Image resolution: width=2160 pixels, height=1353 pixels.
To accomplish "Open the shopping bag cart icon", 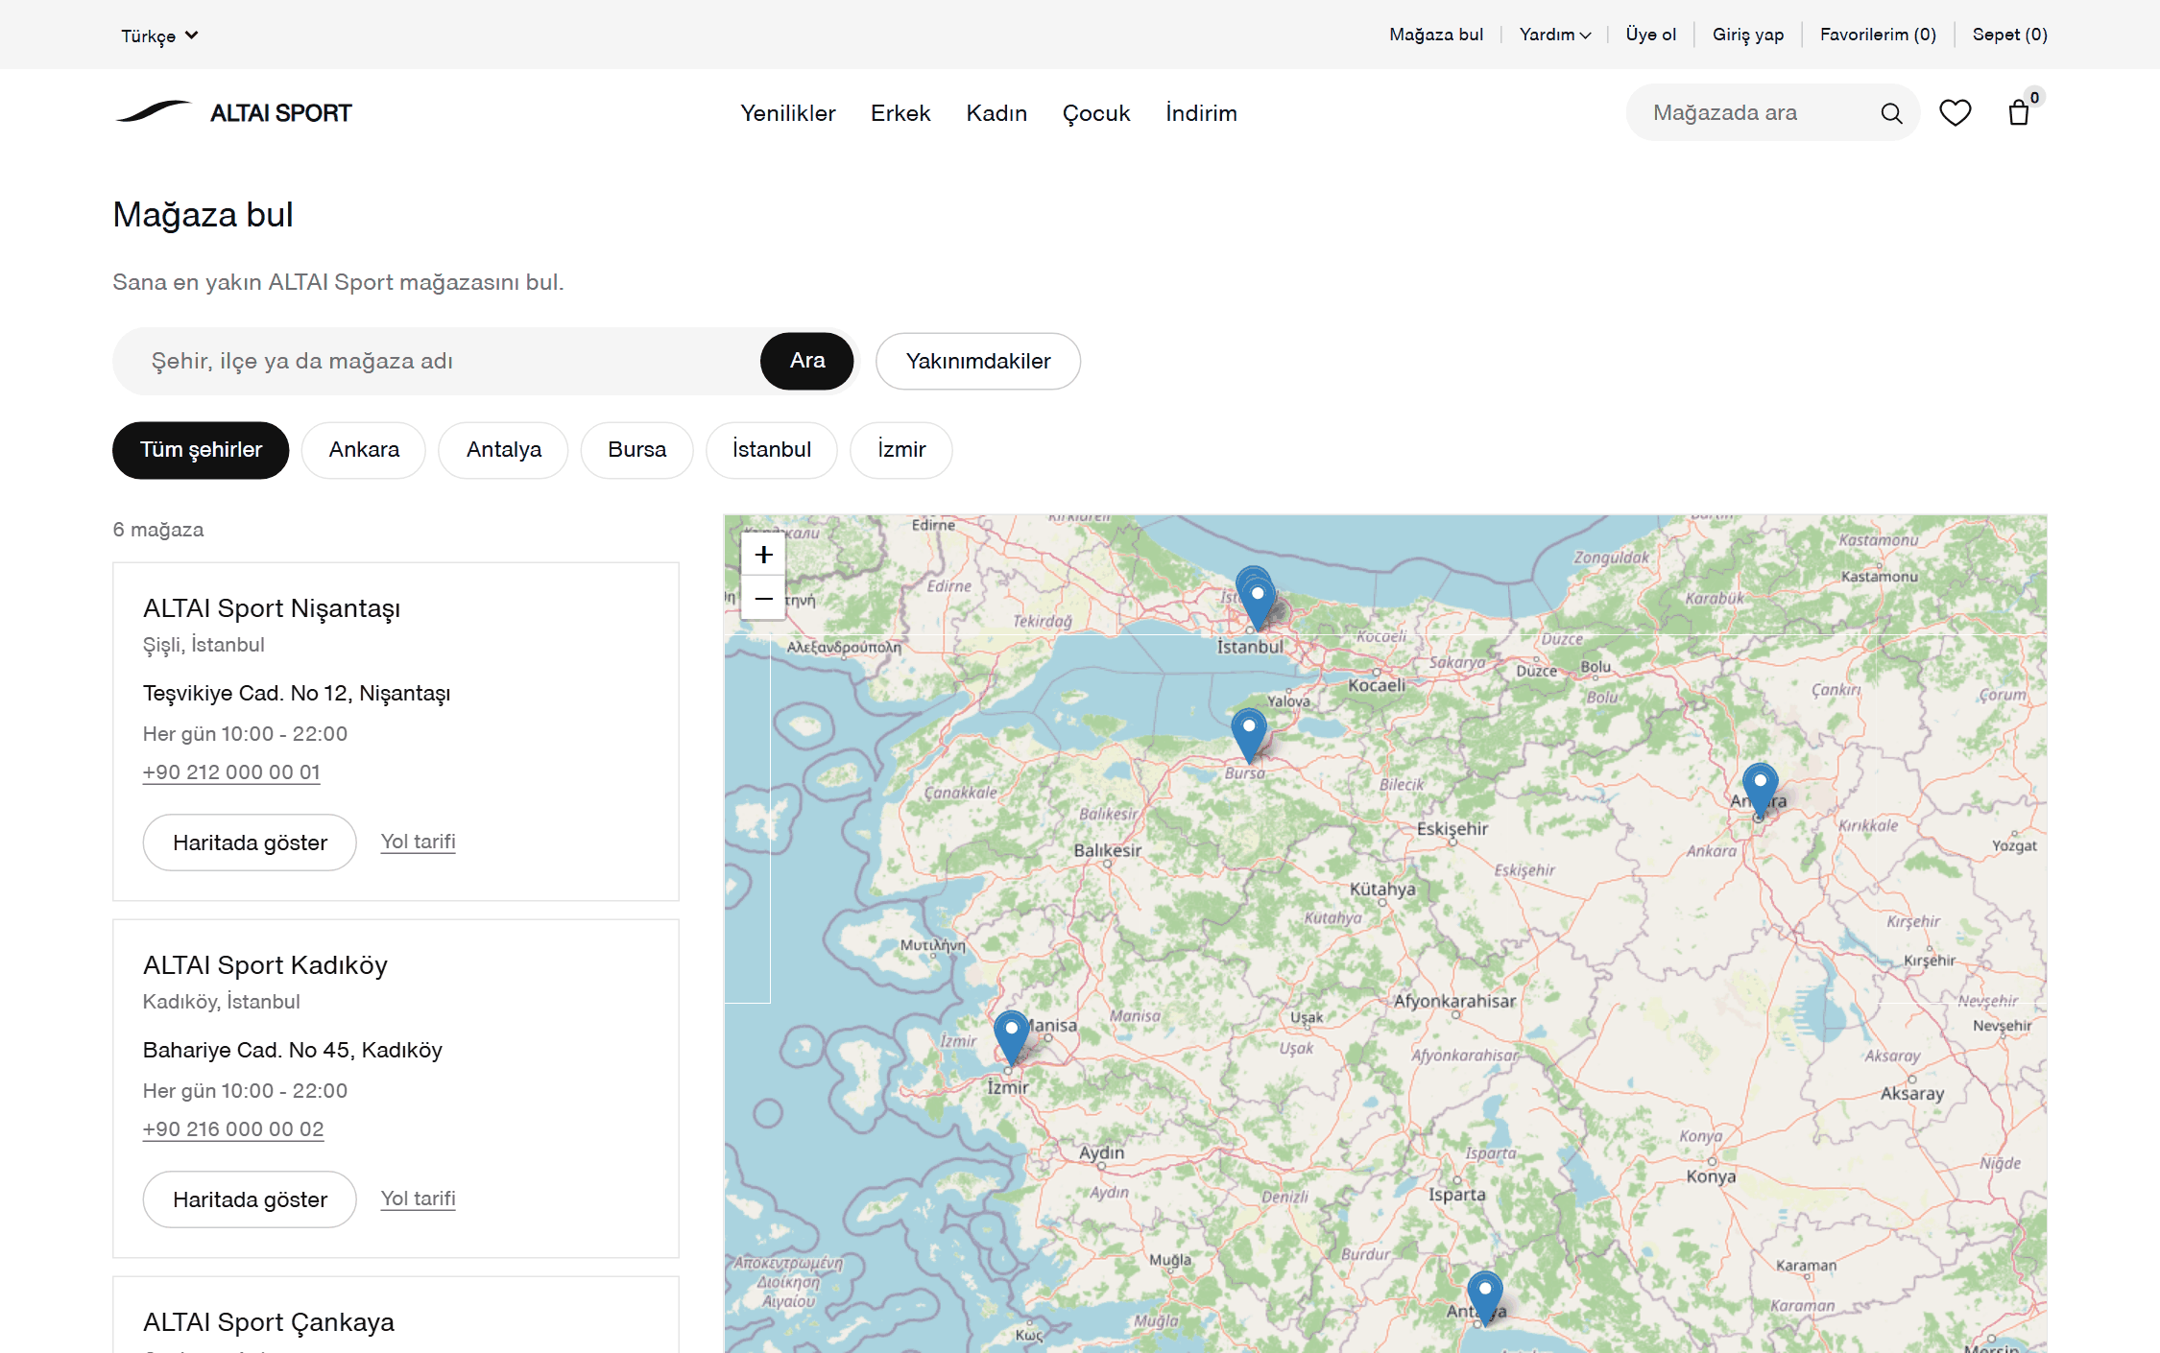I will 2019,112.
